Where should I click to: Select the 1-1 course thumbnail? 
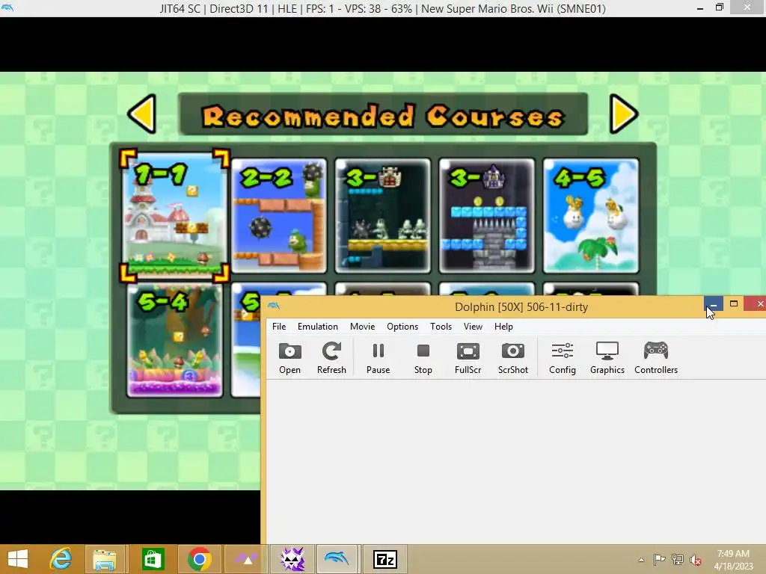(x=174, y=215)
